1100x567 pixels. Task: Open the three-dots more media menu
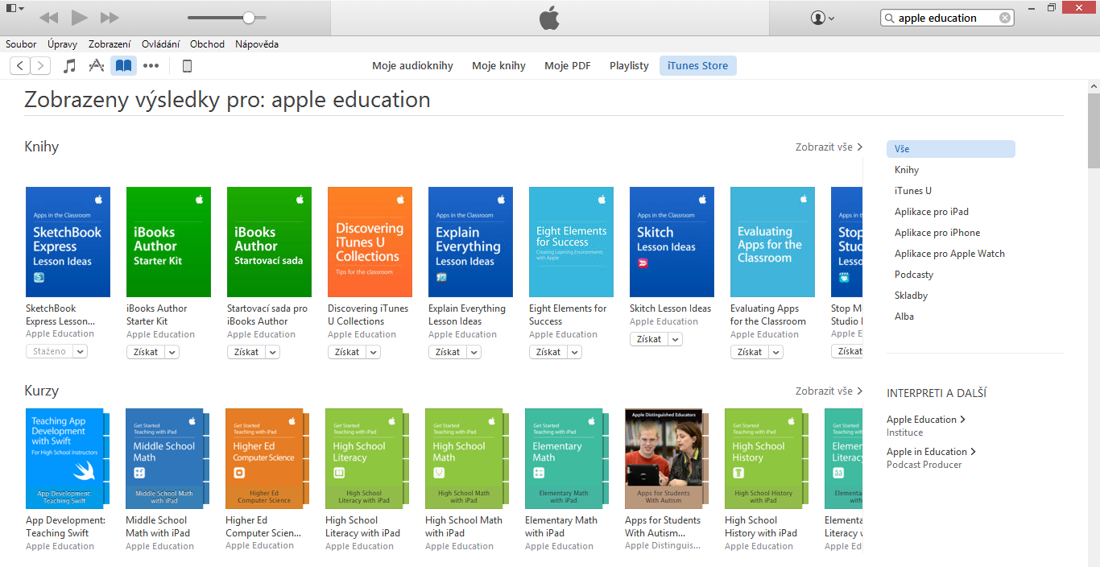pyautogui.click(x=151, y=66)
